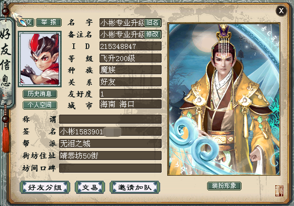Open 历史消息 message history
294x206 pixels.
pyautogui.click(x=40, y=94)
